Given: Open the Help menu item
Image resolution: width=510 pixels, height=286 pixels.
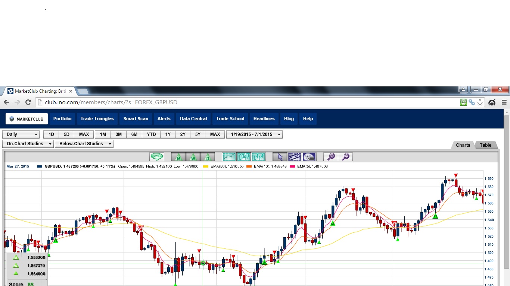Looking at the screenshot, I should tap(308, 119).
